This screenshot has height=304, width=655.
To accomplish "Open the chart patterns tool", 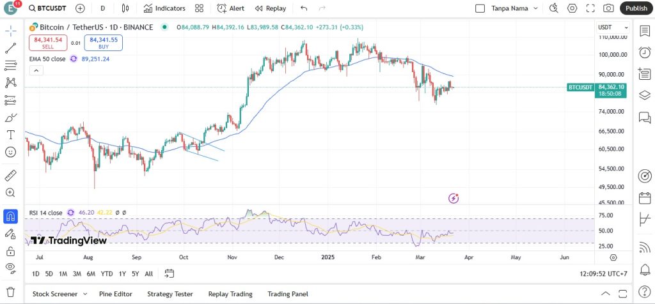I will tap(10, 82).
